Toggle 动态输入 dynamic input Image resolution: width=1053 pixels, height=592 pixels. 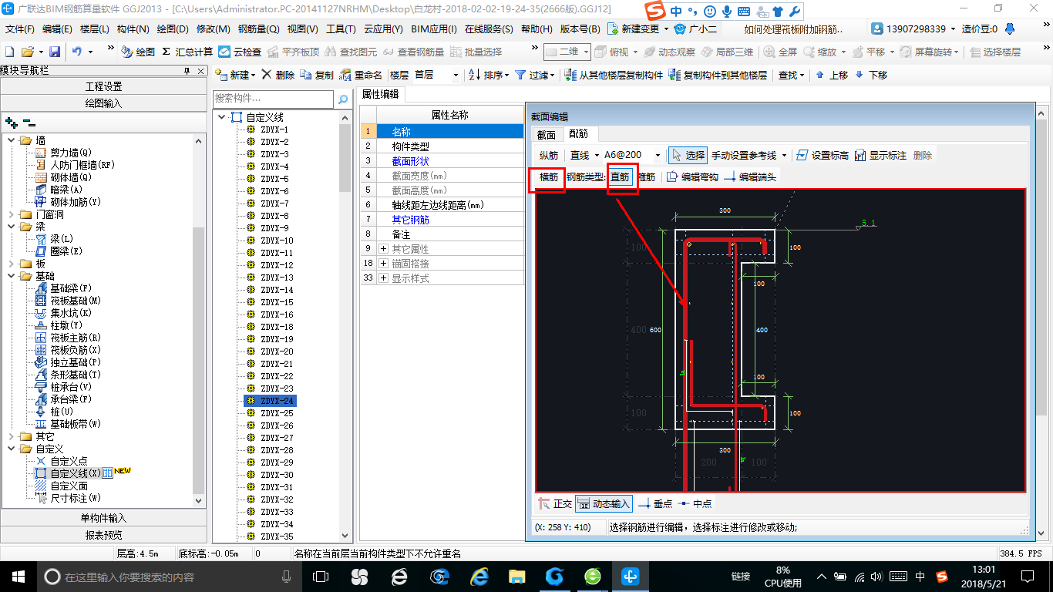coord(604,503)
